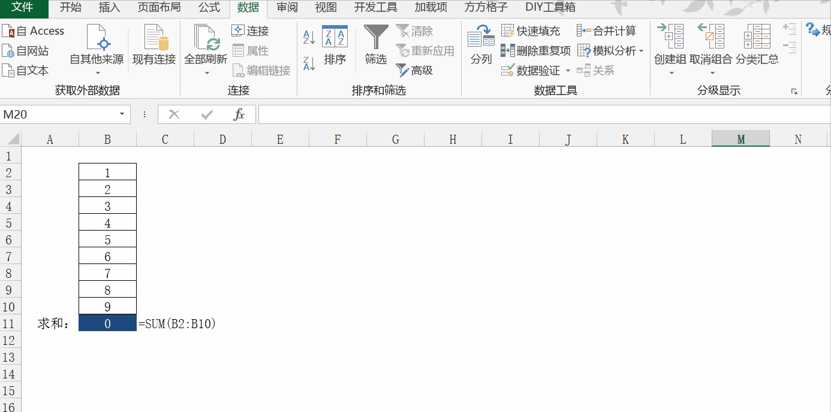The image size is (831, 412).
Task: Expand the Group (创建组) dropdown arrow
Action: click(x=671, y=73)
